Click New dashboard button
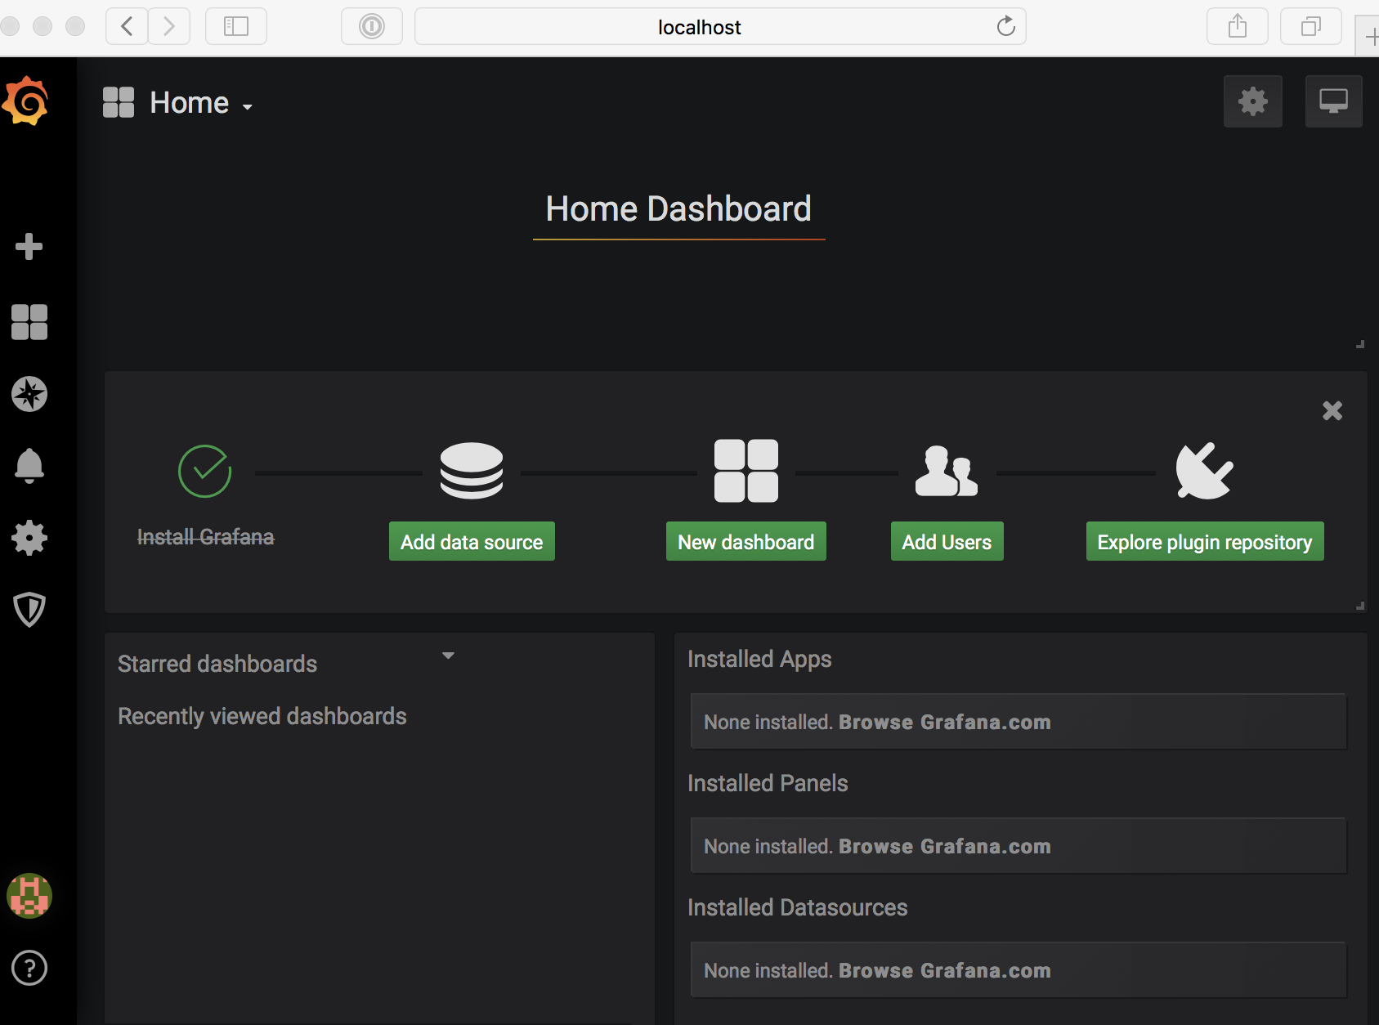Image resolution: width=1379 pixels, height=1025 pixels. [746, 541]
